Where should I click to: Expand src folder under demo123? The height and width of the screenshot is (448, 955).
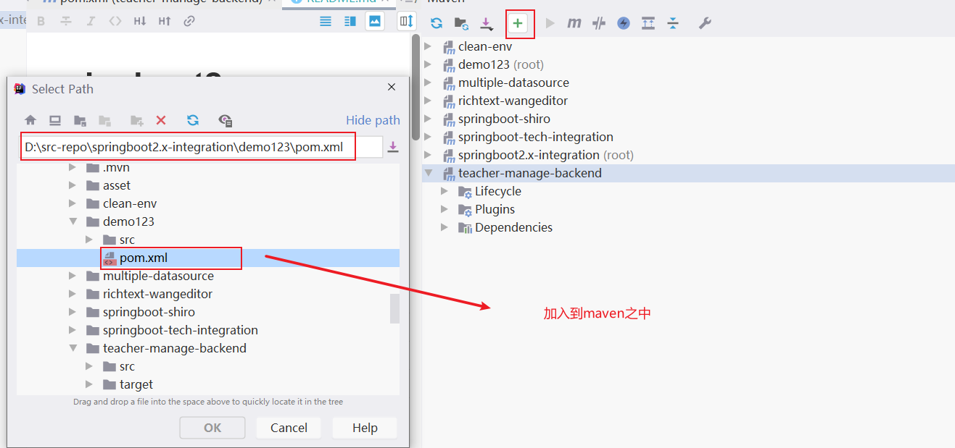pos(88,240)
